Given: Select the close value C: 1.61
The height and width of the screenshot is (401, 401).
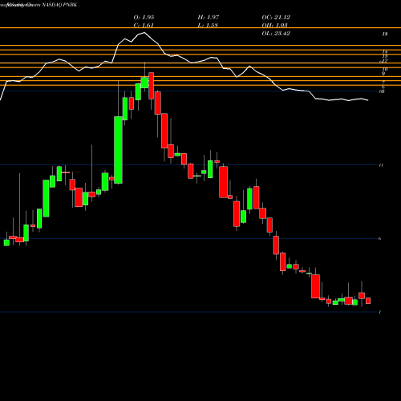Looking at the screenshot, I should [144, 26].
